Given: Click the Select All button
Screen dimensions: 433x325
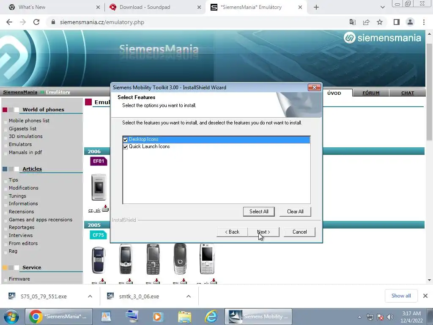Looking at the screenshot, I should click(x=259, y=212).
